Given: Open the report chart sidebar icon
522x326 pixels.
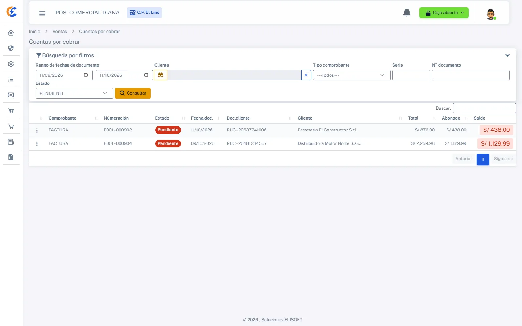Looking at the screenshot, I should click(x=11, y=157).
